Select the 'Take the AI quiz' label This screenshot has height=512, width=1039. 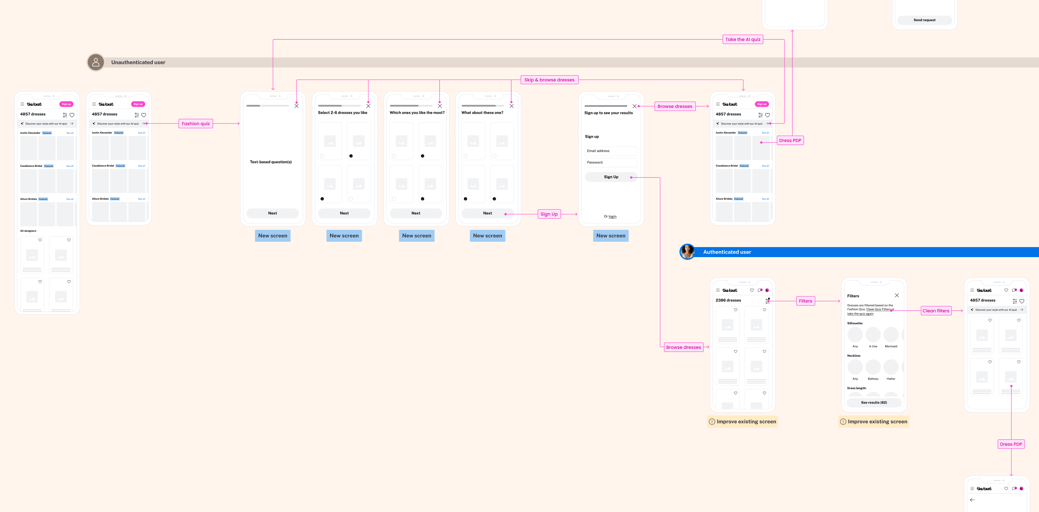[742, 40]
